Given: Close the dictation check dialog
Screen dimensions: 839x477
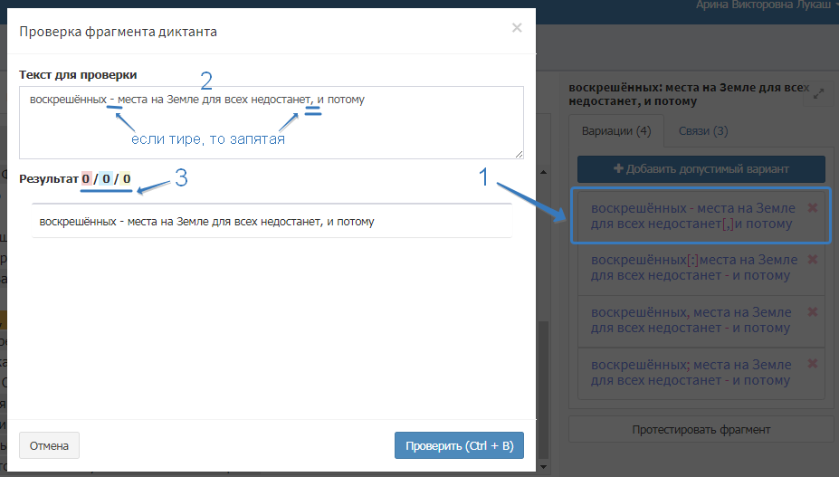Looking at the screenshot, I should [x=517, y=28].
